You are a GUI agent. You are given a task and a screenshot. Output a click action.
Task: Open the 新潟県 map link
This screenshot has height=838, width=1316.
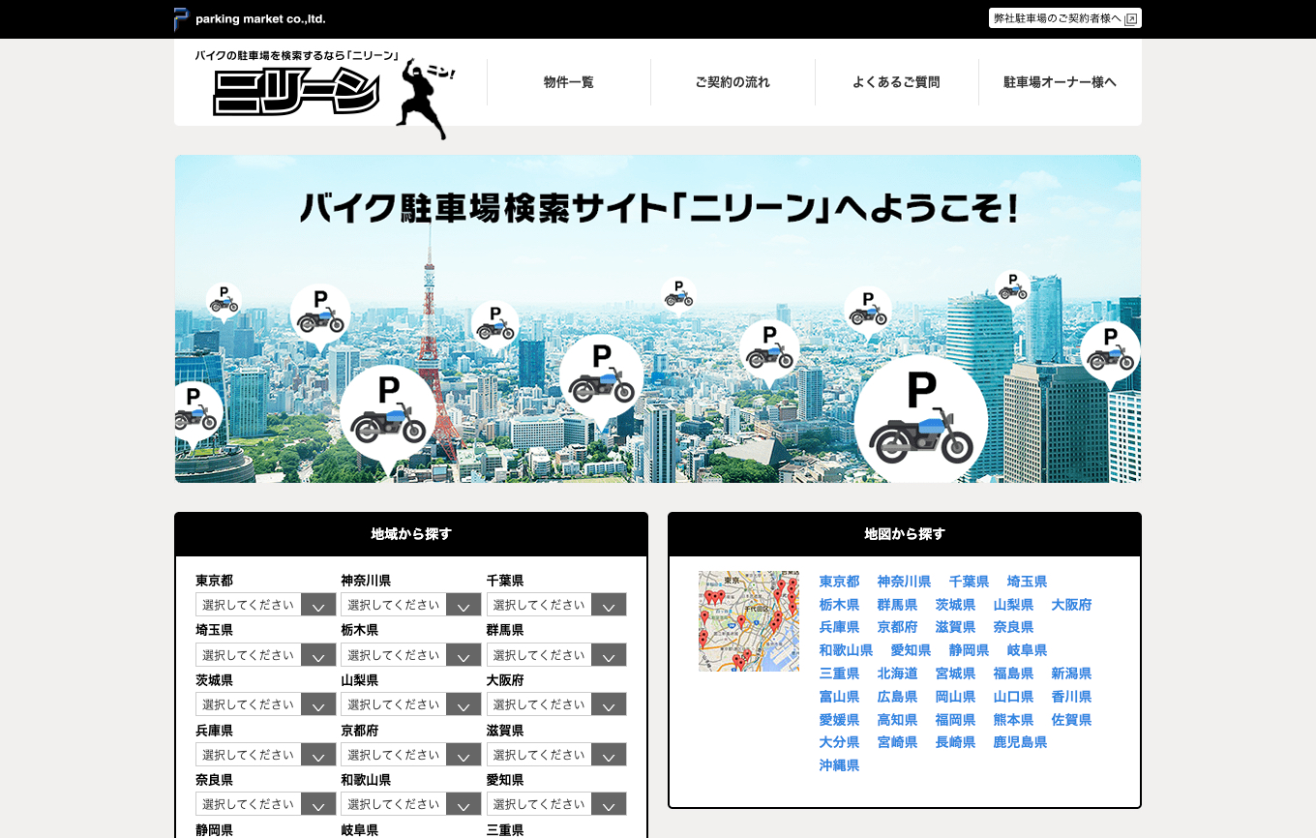pos(1071,673)
